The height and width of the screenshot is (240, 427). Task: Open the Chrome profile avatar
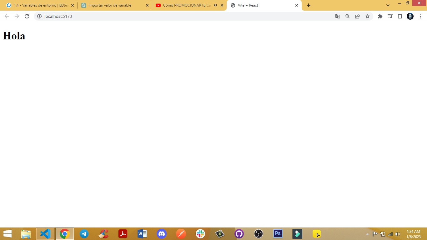410,16
